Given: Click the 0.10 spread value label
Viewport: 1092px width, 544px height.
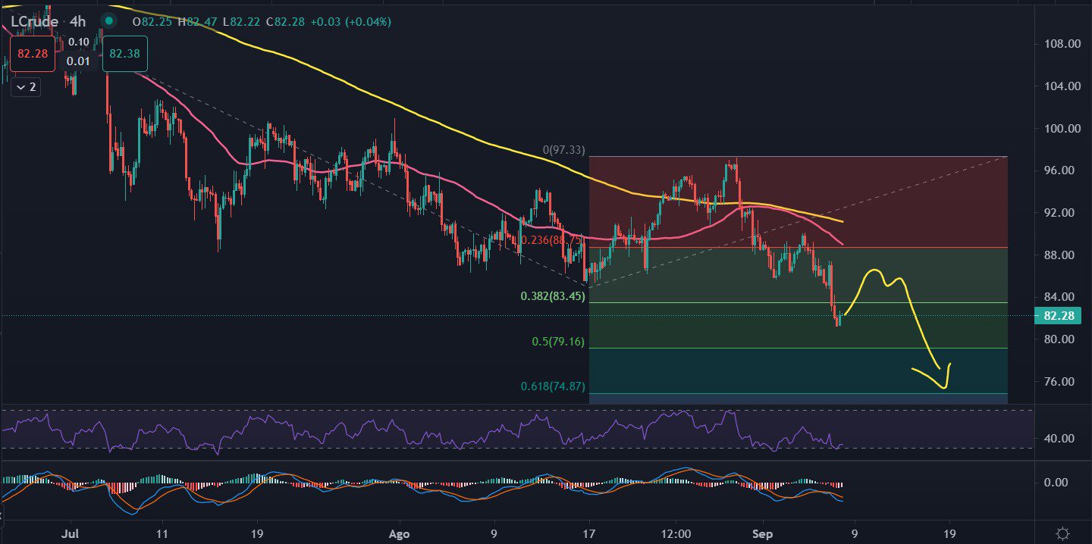Looking at the screenshot, I should coord(77,42).
